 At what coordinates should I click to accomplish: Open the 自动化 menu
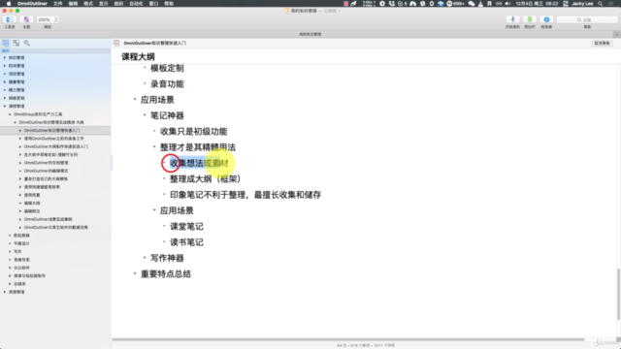point(136,4)
